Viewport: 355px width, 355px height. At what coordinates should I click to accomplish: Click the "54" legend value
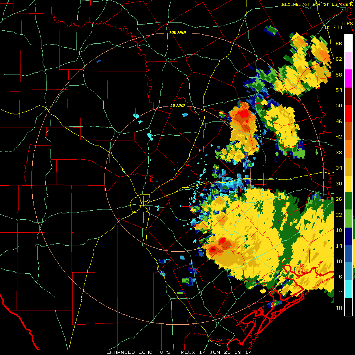coord(339,90)
